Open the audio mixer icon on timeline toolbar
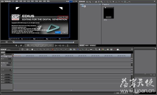 click(111, 49)
